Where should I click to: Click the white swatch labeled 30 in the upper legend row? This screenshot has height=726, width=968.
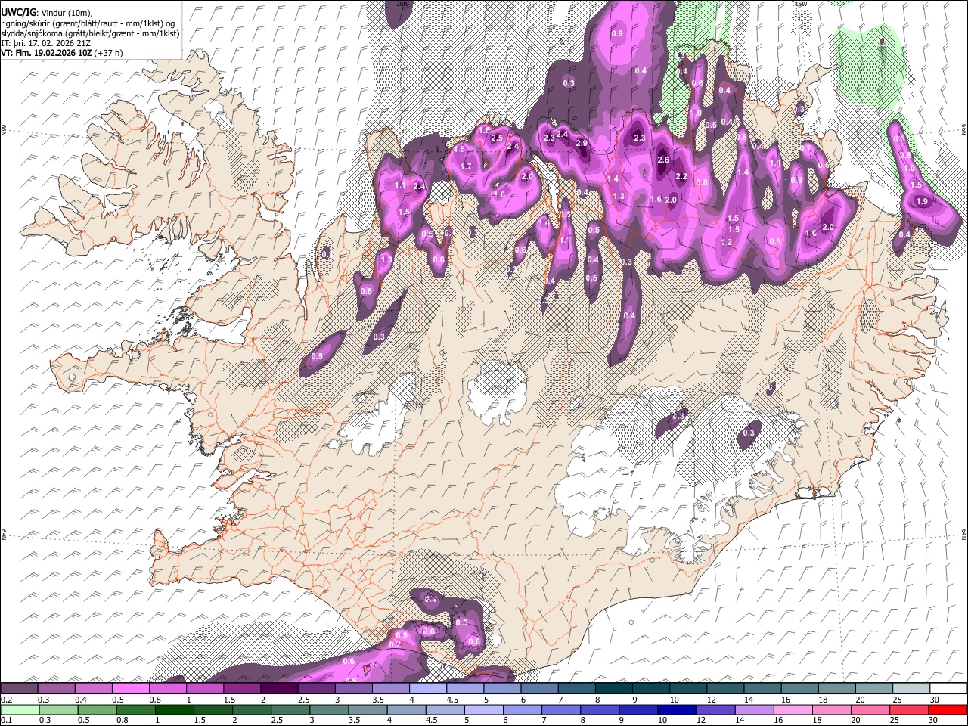coord(948,688)
